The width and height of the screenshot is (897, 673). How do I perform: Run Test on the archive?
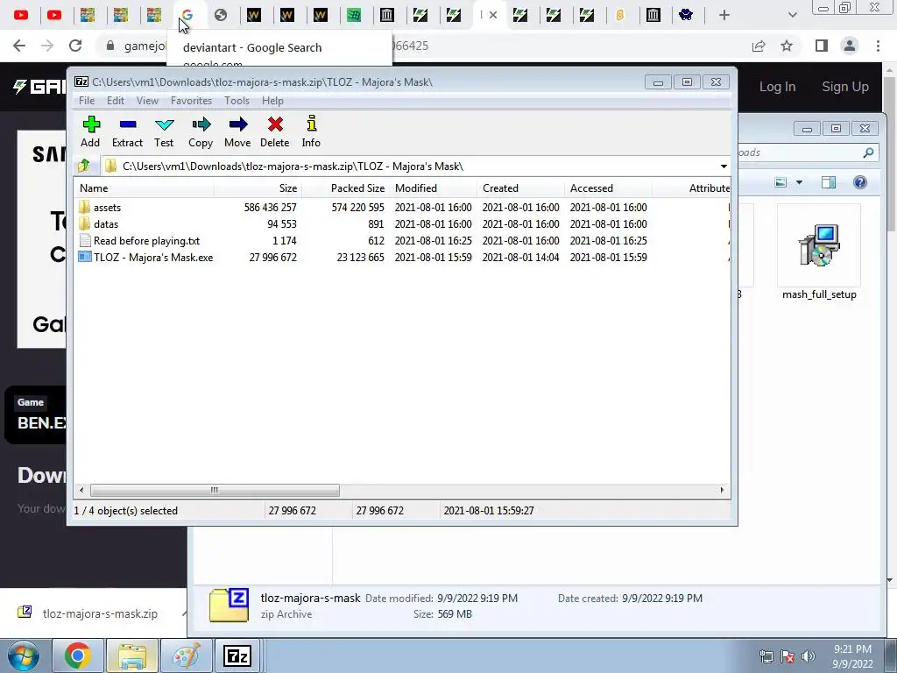[x=164, y=131]
